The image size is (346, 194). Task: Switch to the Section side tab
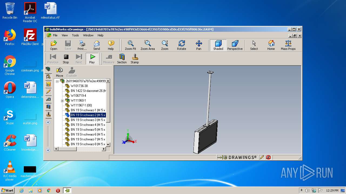[48, 107]
